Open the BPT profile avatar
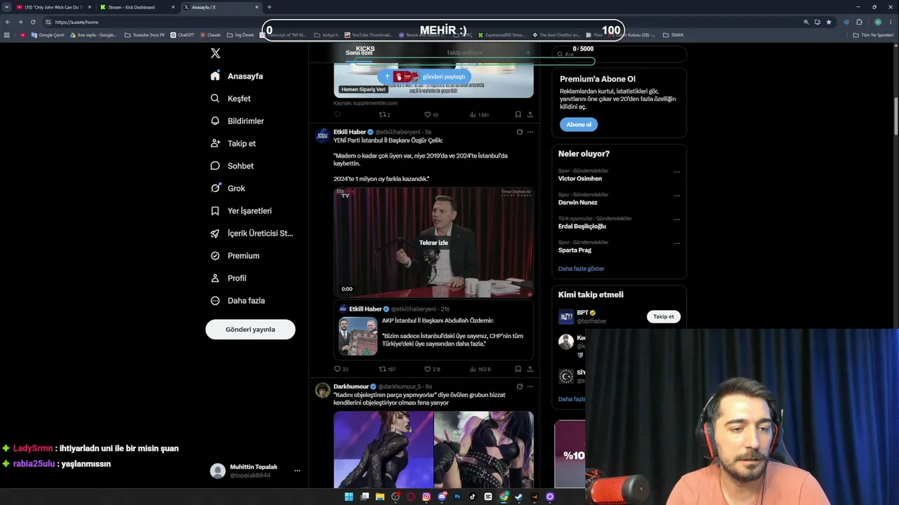899x505 pixels. click(x=566, y=317)
